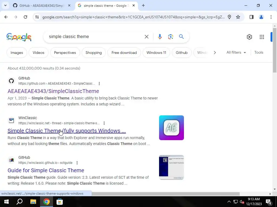Go back with the browser back arrow
The height and width of the screenshot is (207, 277).
pyautogui.click(x=6, y=17)
